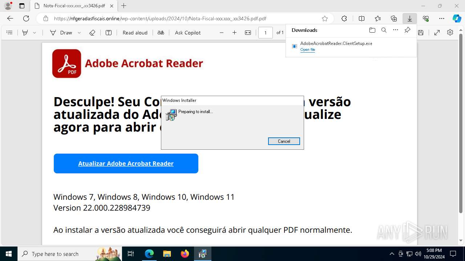This screenshot has width=465, height=261.
Task: Toggle the Downloads toolbar button
Action: [410, 18]
